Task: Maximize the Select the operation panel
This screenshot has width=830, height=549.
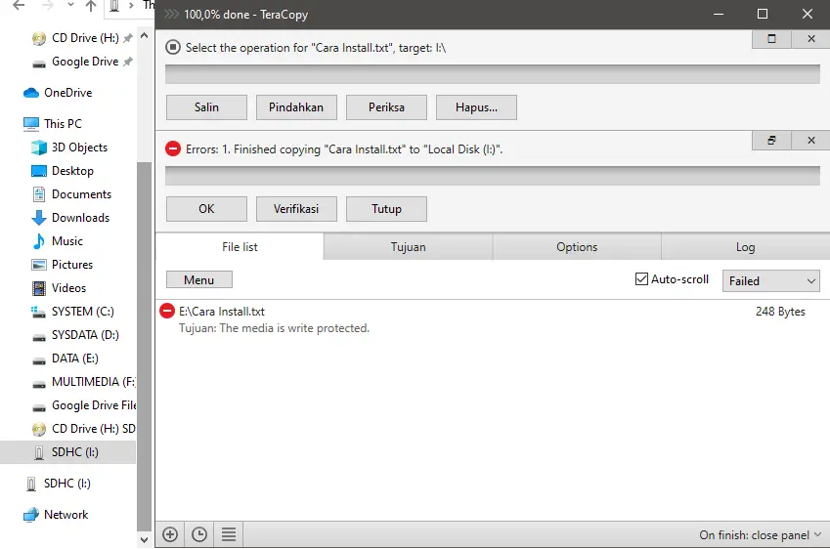Action: (x=771, y=39)
